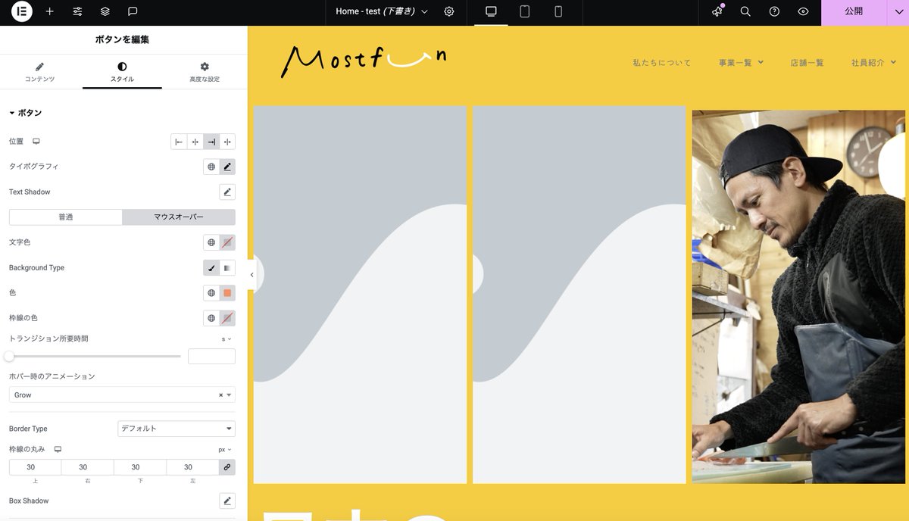The height and width of the screenshot is (521, 909).
Task: Select gradient Background Type
Action: (227, 268)
